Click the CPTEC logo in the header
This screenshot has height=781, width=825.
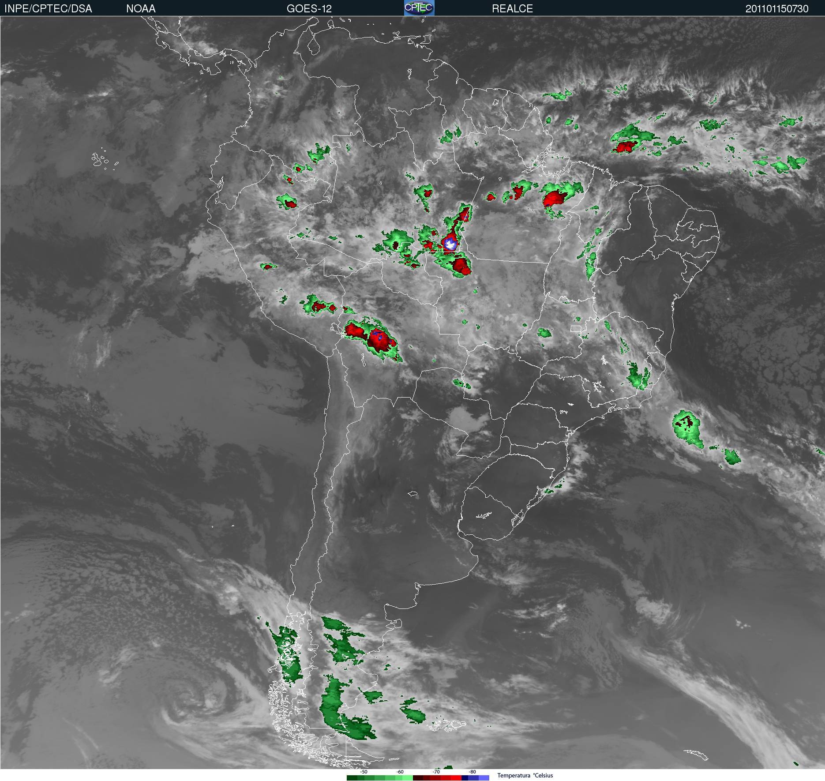[419, 8]
